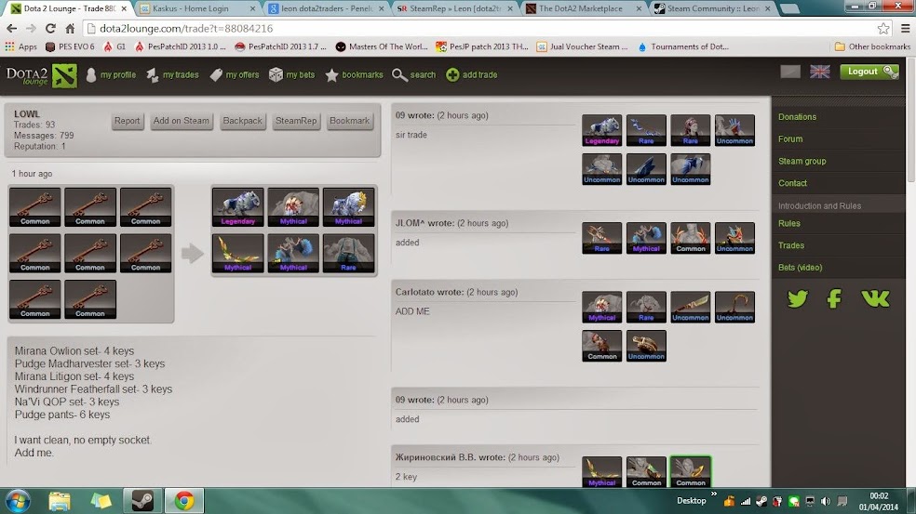Open LOWL's Backpack
This screenshot has height=514, width=916.
click(242, 121)
